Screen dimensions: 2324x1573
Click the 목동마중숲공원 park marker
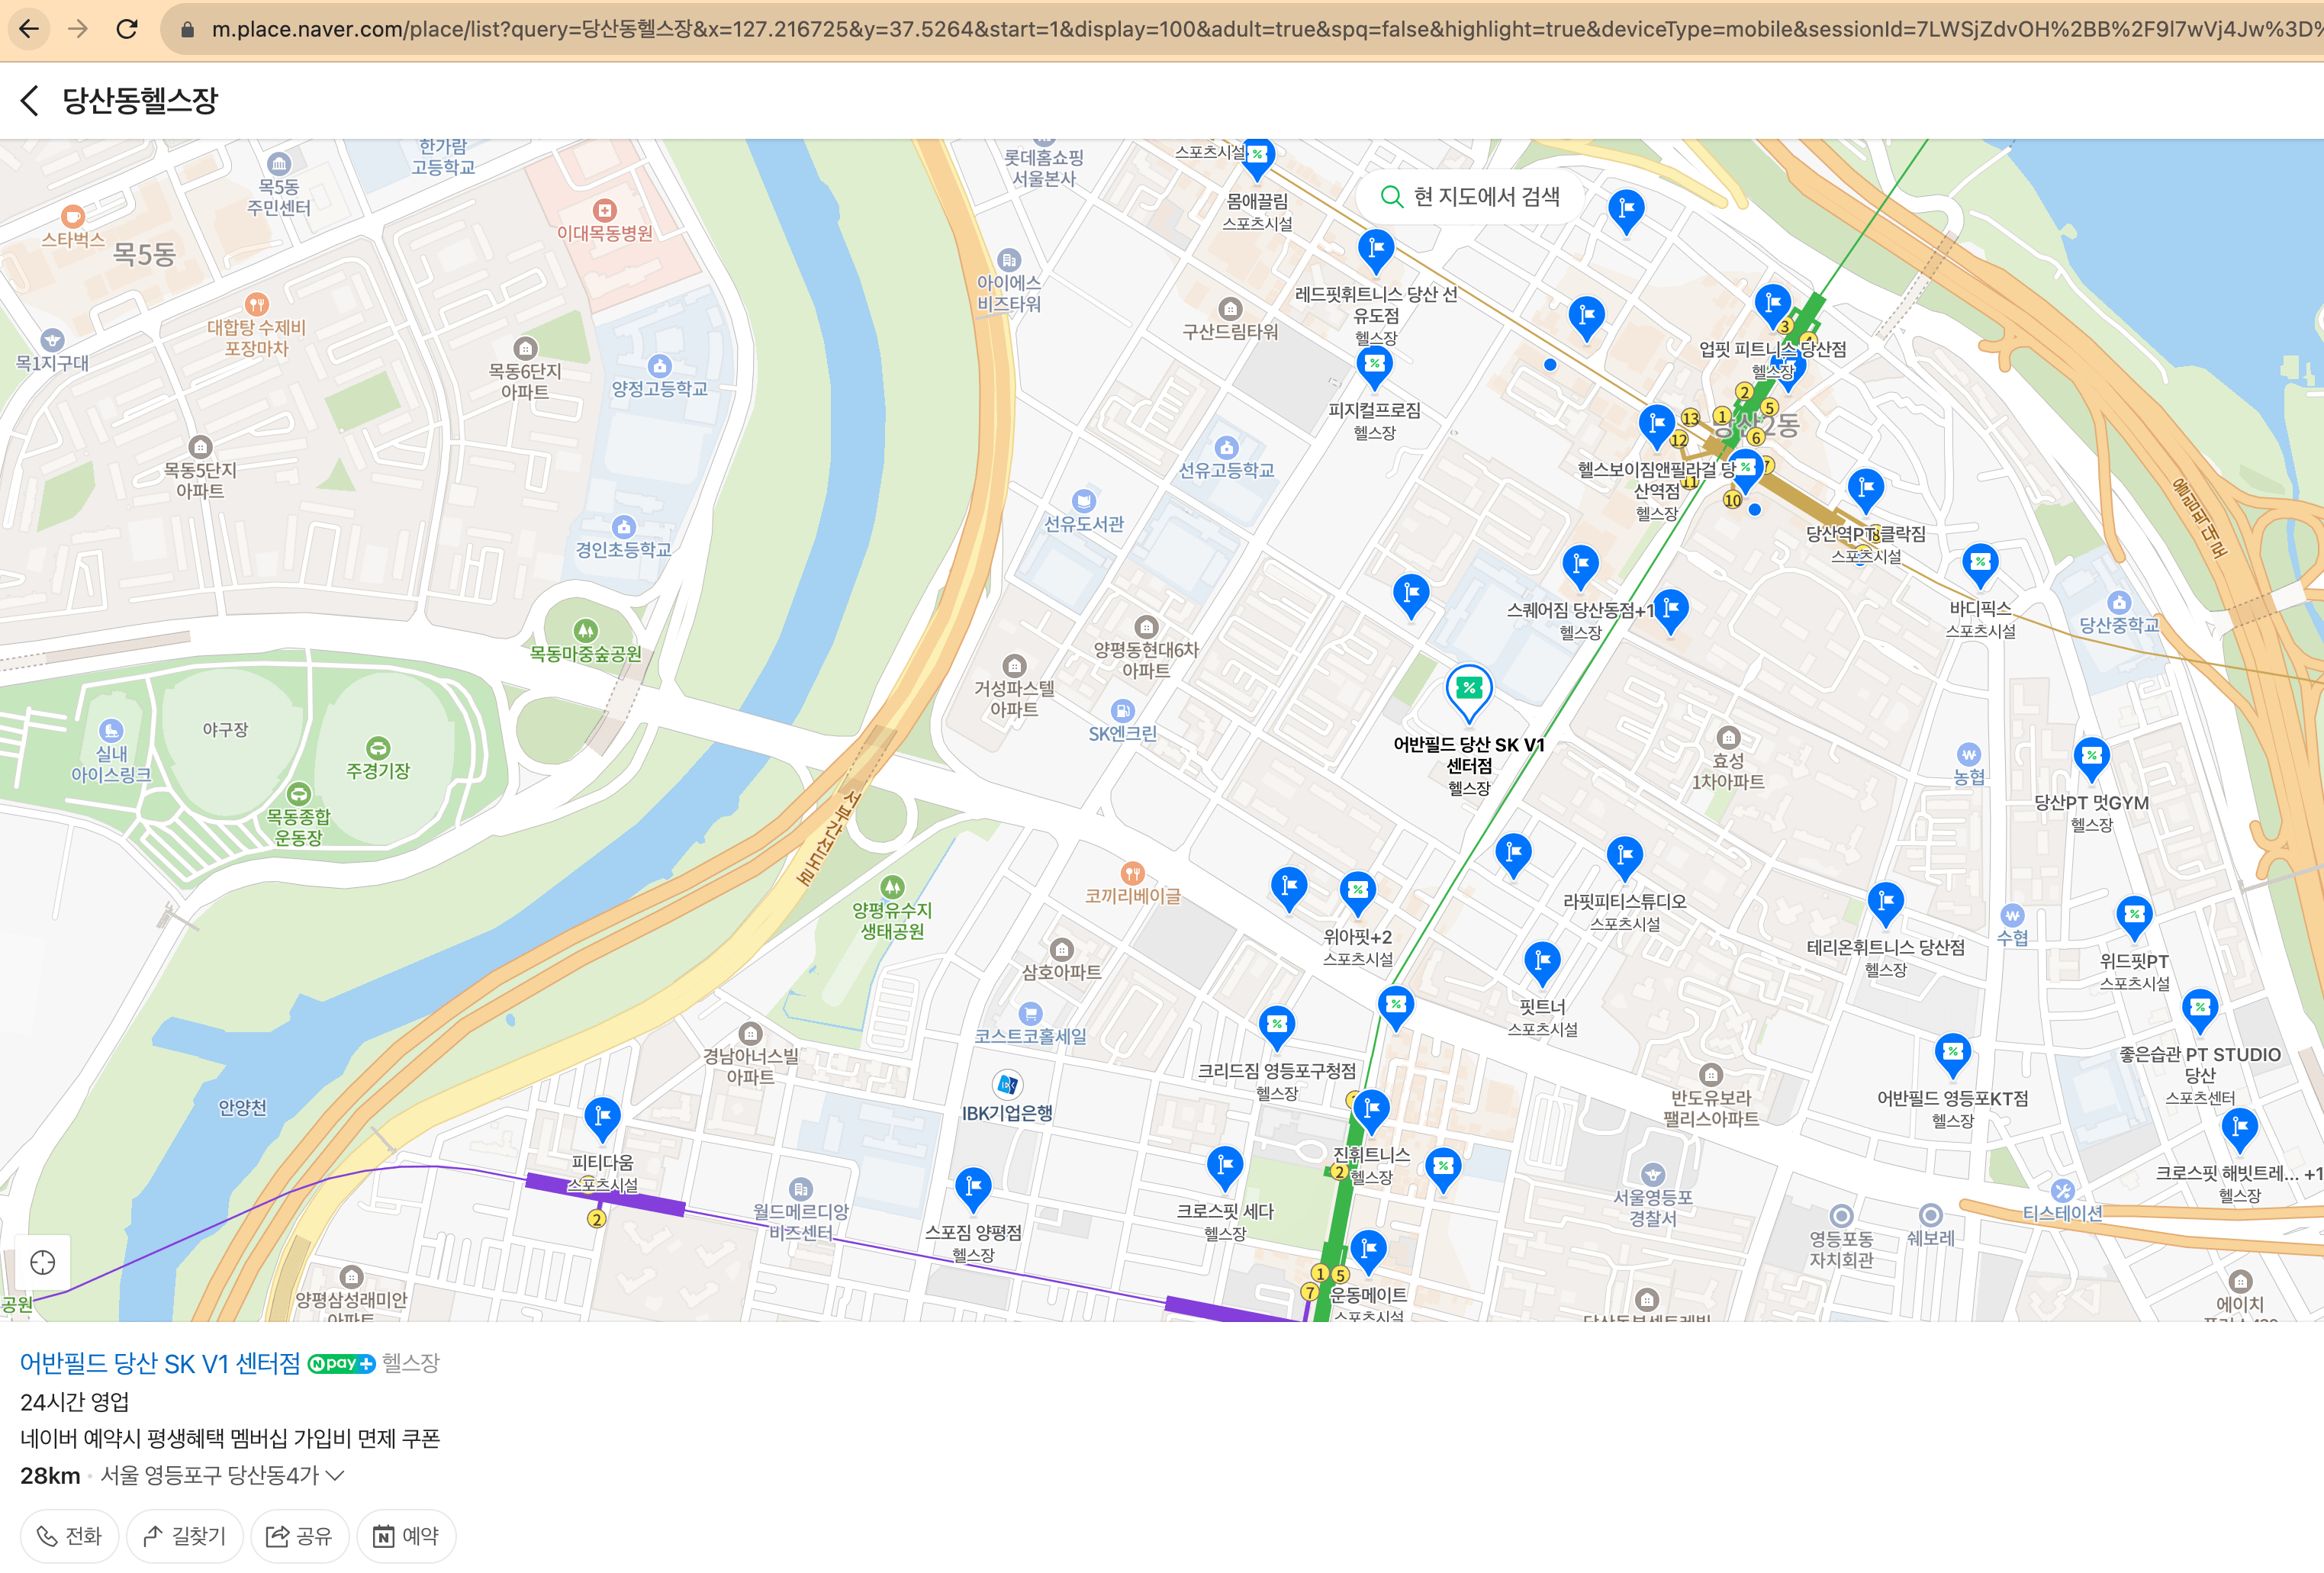click(x=585, y=630)
